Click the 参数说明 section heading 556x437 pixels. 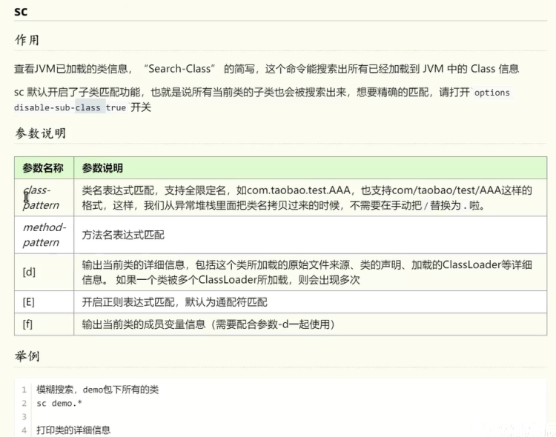(41, 133)
